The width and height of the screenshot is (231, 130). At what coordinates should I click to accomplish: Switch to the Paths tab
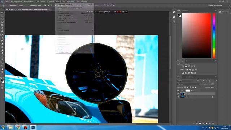192,77
